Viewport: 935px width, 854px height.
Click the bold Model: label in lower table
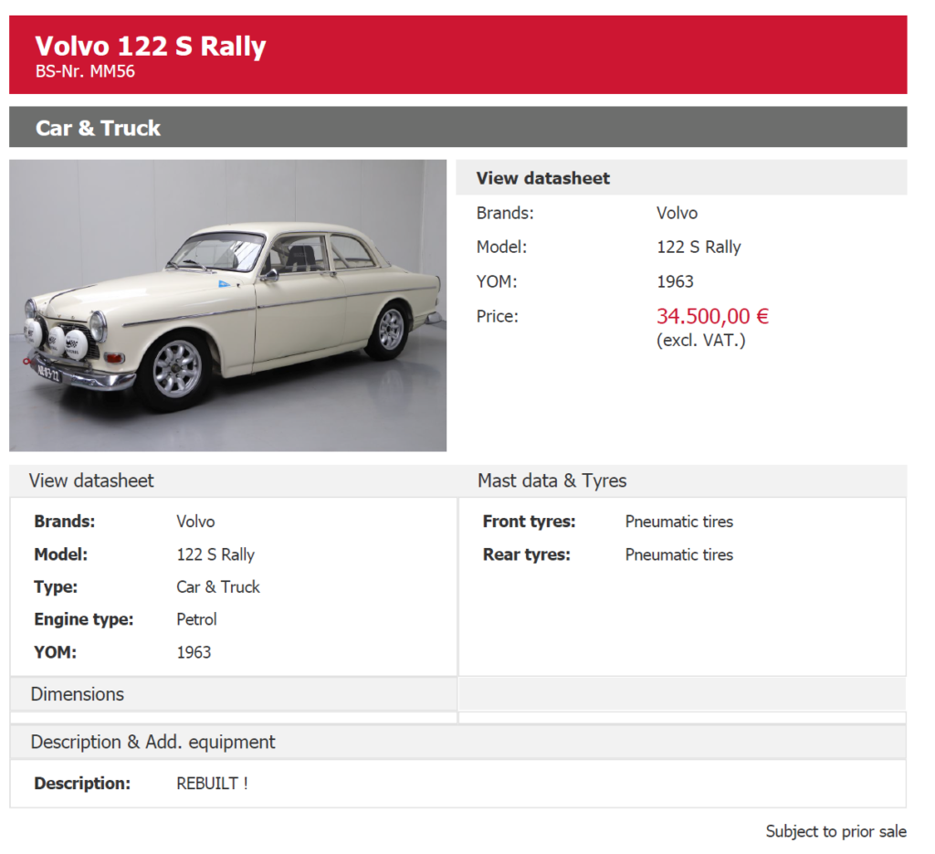pyautogui.click(x=61, y=554)
